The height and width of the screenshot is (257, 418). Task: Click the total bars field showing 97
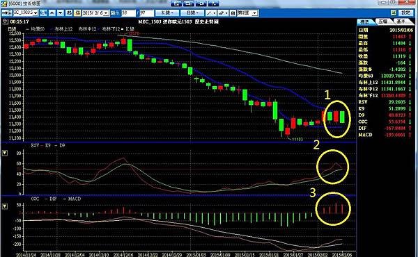pos(146,13)
